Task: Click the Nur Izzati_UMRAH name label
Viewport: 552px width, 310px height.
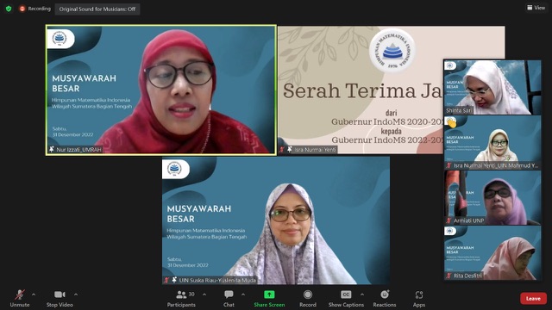Action: tap(78, 149)
